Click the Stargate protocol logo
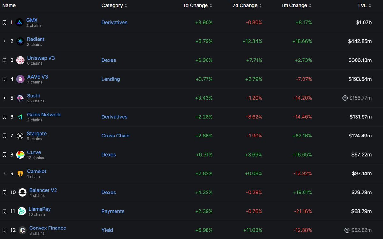This screenshot has width=383, height=239. [x=20, y=136]
